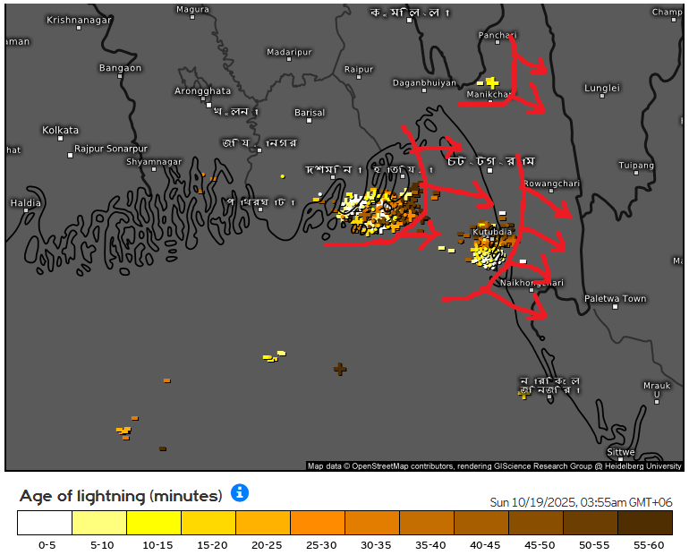
Task: Click the yellow plus lightning marker near Manikchari
Action: 491,81
